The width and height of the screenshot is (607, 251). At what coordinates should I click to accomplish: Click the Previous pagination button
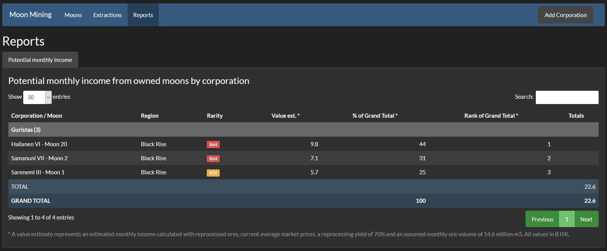click(542, 219)
